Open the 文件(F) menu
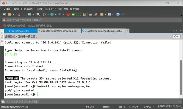This screenshot has height=109, width=183. [x=7, y=9]
